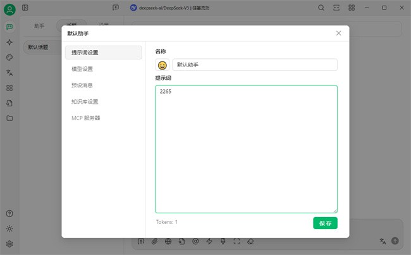This screenshot has height=255, width=411.
Task: Select 预设消息 in the dialog menu
Action: point(104,85)
